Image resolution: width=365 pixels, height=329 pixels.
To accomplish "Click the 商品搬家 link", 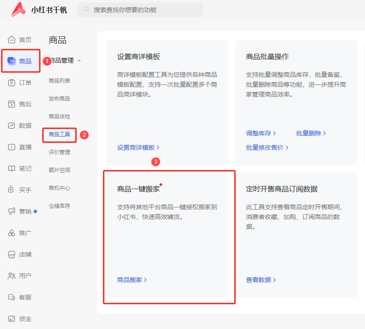I will point(132,280).
